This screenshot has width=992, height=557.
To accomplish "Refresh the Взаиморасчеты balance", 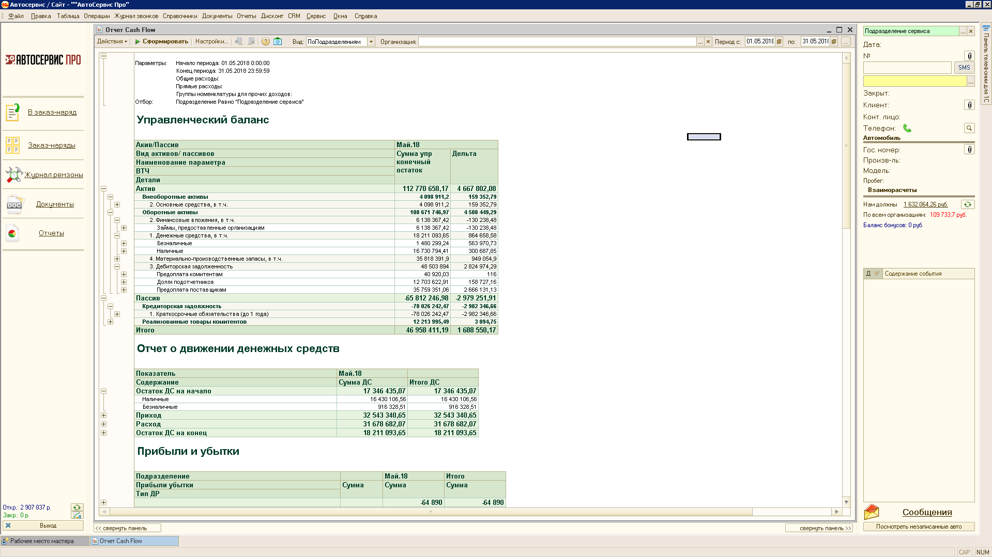I will point(967,204).
